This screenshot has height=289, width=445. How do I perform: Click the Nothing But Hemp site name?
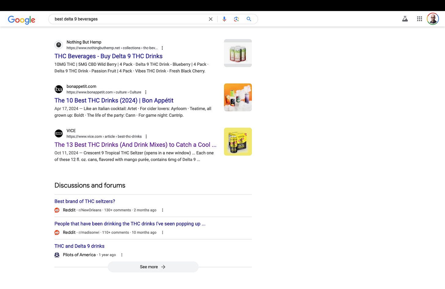tap(84, 42)
